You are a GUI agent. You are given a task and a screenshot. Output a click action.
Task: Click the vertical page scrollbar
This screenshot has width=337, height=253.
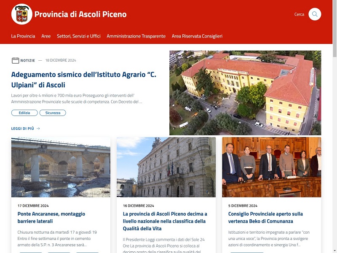(x=334, y=126)
